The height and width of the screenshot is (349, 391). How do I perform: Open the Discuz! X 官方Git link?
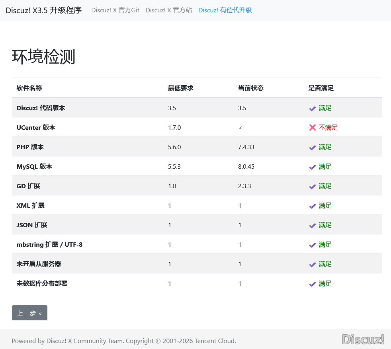[x=115, y=10]
